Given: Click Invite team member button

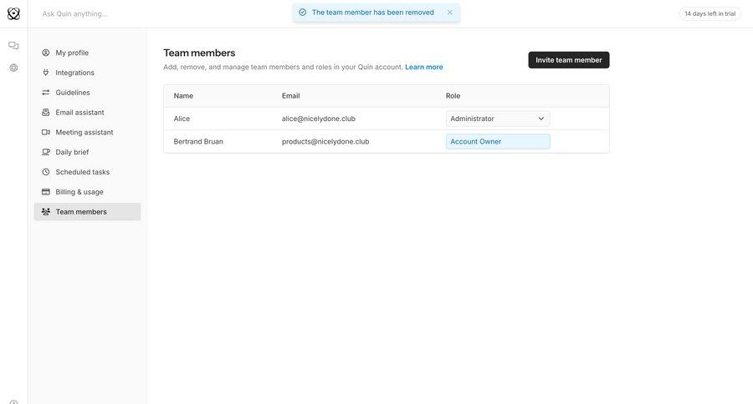Looking at the screenshot, I should click(569, 60).
